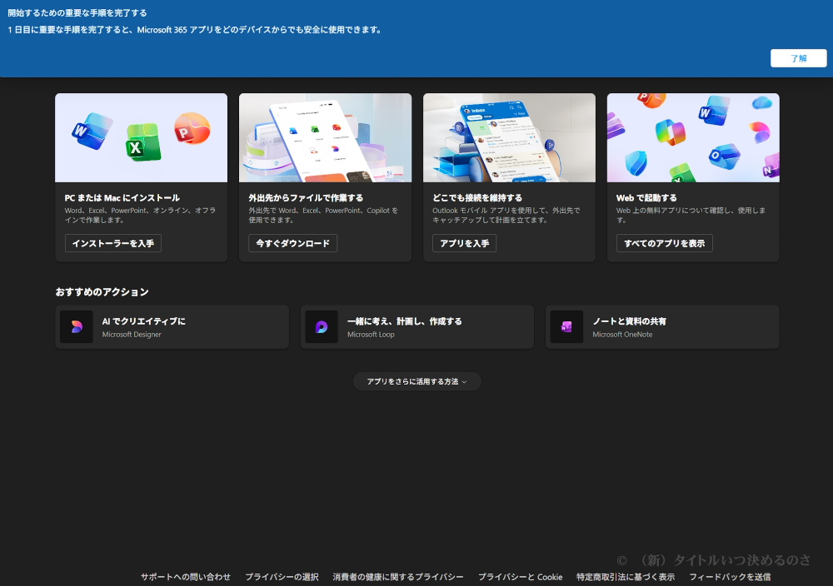The image size is (833, 586).
Task: Open the Outlook mobile inbox card image
Action: pos(509,138)
